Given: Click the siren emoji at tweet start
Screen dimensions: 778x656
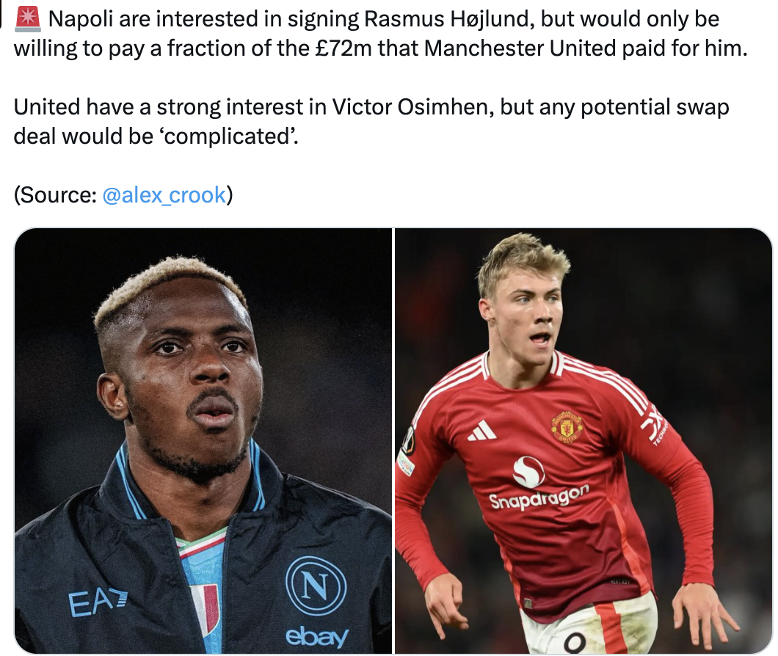Looking at the screenshot, I should point(28,19).
